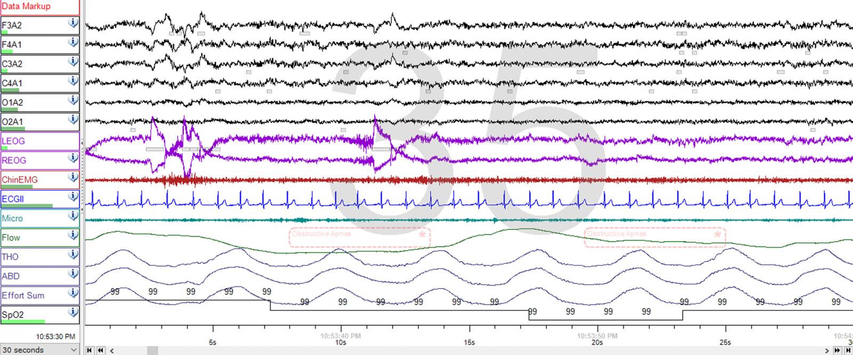Skip back one page with rewind button
The height and width of the screenshot is (355, 853).
[x=100, y=350]
